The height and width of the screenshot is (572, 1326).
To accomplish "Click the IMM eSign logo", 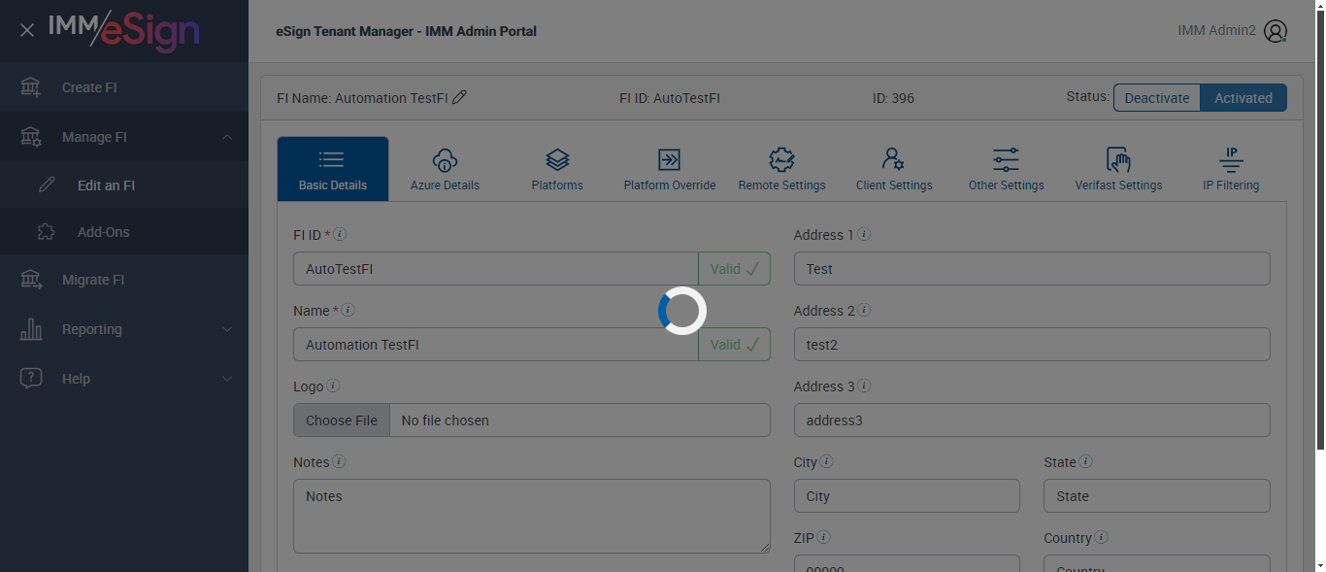I will pyautogui.click(x=124, y=30).
